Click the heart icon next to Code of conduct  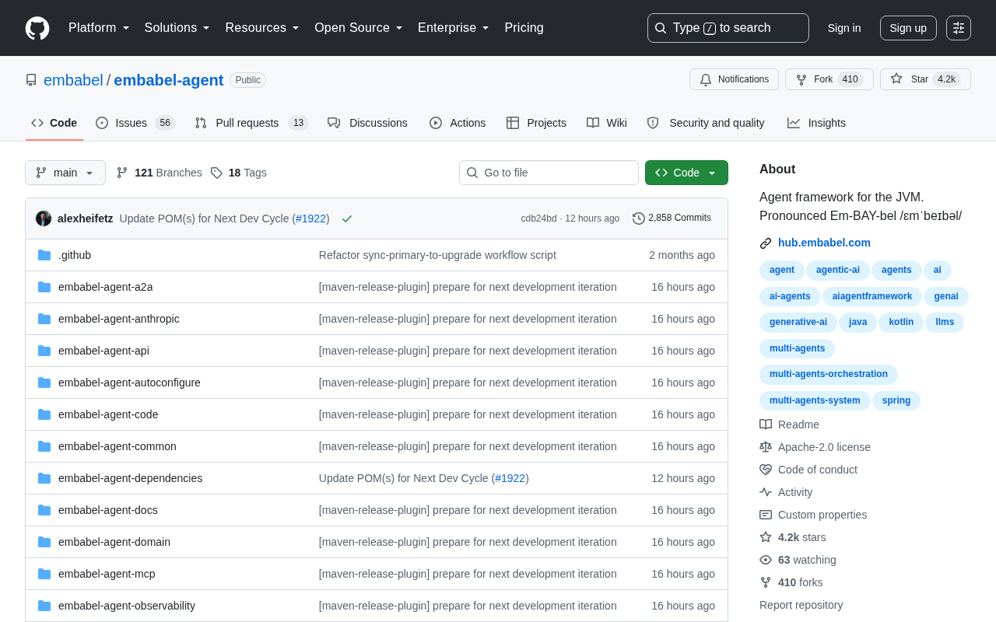click(766, 470)
